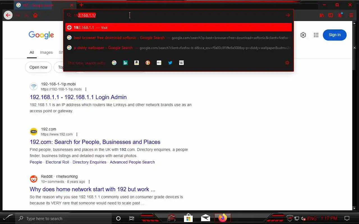Open the notification center icon

click(347, 218)
